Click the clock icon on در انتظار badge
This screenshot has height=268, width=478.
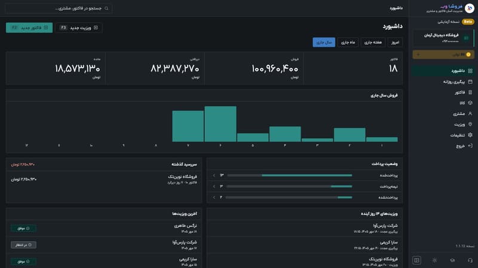click(30, 245)
